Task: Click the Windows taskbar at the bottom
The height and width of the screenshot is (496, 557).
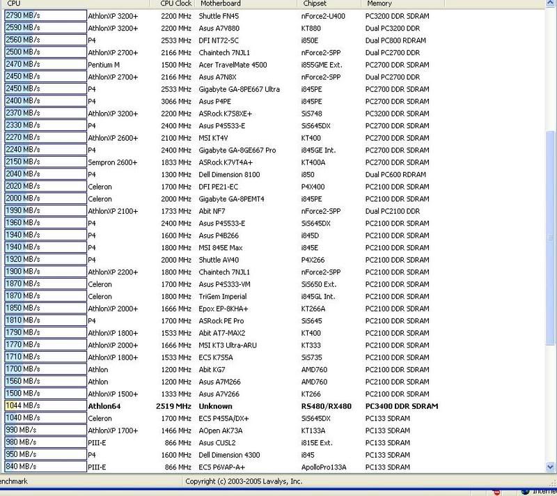Action: 278,492
